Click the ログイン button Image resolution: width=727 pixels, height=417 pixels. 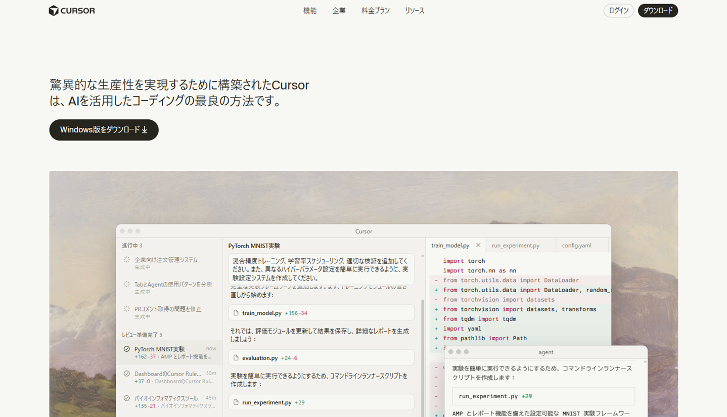click(618, 10)
